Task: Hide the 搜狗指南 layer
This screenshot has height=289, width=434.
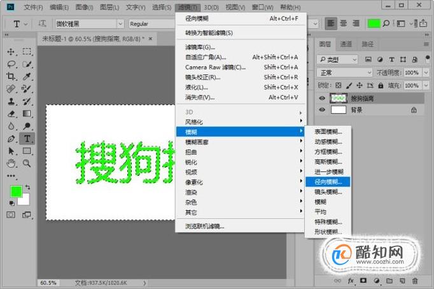Action: click(322, 98)
